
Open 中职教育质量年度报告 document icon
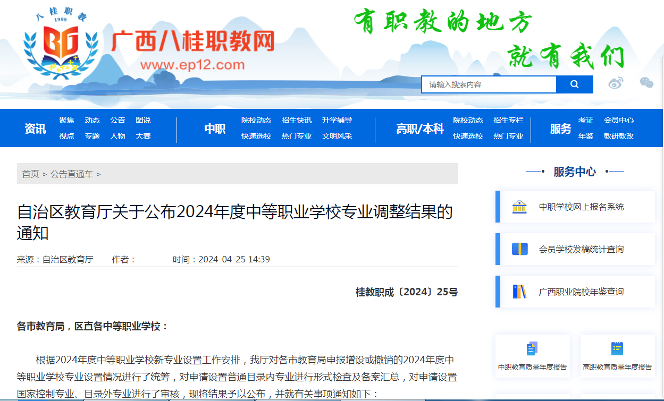[x=532, y=349]
